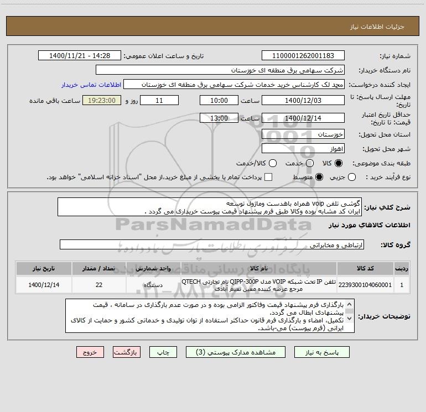Select the خدمت radio button
The image size is (426, 412).
(x=310, y=163)
